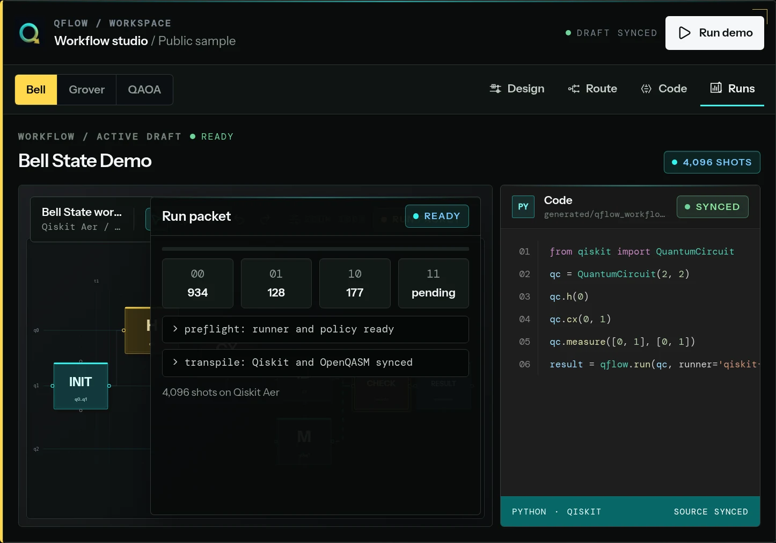Click the 4,096 SHOTS badge
Image resolution: width=776 pixels, height=543 pixels.
pyautogui.click(x=712, y=162)
